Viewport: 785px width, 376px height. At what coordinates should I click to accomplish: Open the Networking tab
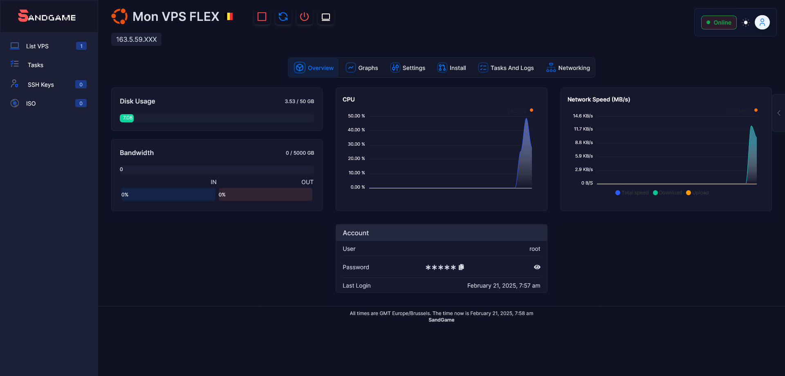(568, 68)
